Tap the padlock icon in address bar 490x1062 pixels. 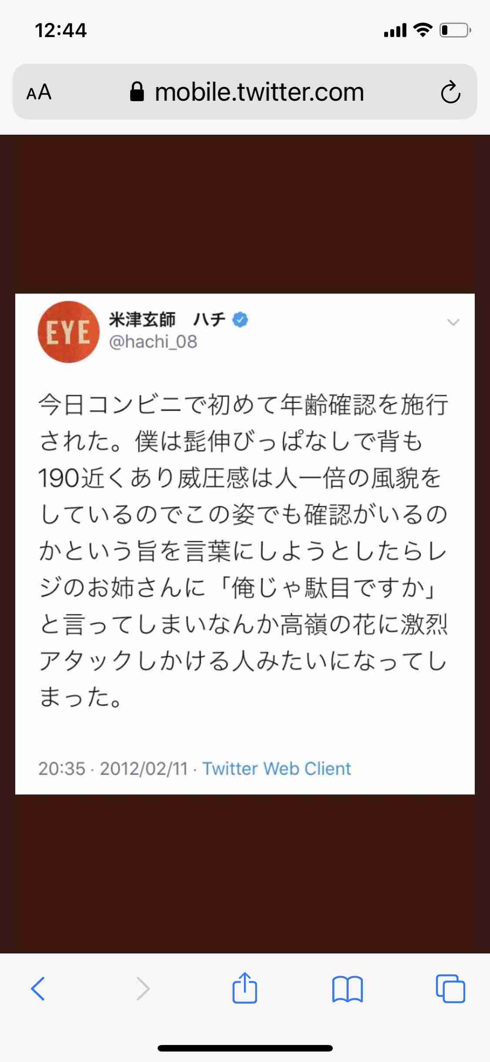coord(137,92)
